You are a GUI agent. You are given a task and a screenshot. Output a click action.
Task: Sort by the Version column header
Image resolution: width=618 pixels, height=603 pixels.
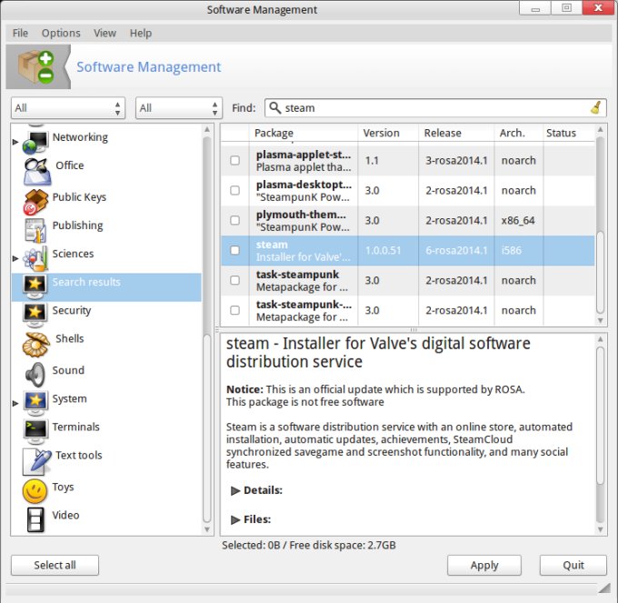tap(388, 133)
